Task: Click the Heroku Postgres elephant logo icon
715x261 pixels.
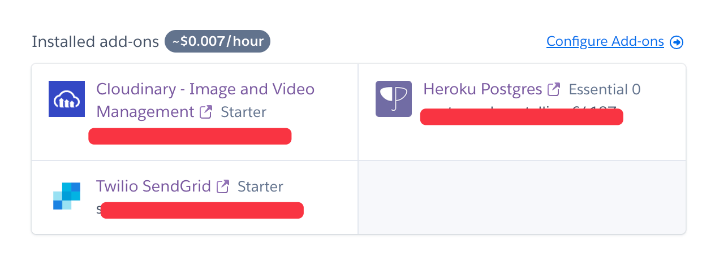Action: point(394,99)
